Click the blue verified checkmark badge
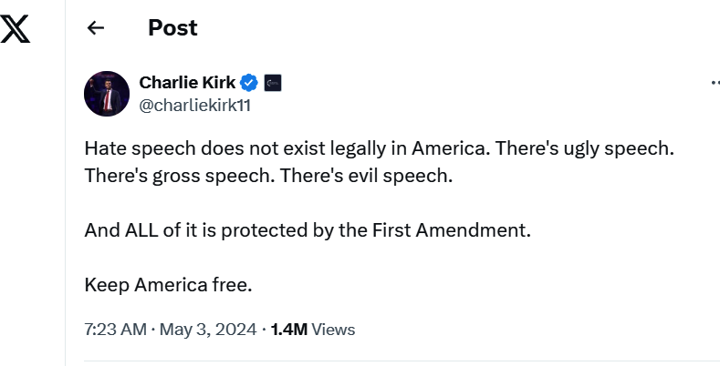The height and width of the screenshot is (366, 720). click(249, 83)
